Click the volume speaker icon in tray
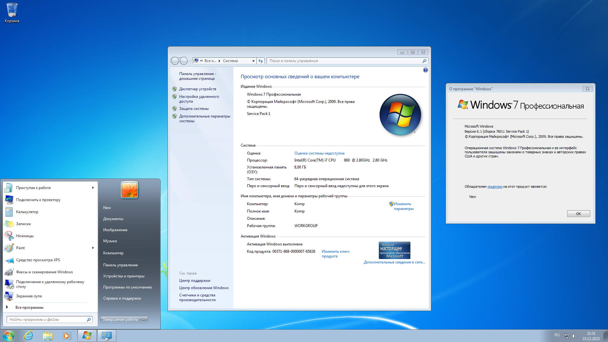This screenshot has width=608, height=342. tap(574, 336)
